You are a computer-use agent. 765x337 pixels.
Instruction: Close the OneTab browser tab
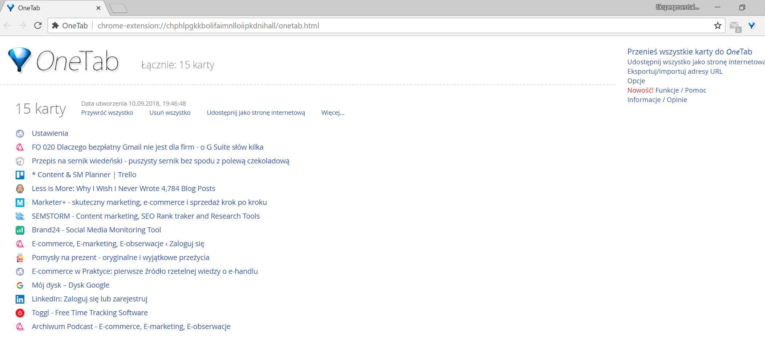pyautogui.click(x=98, y=8)
